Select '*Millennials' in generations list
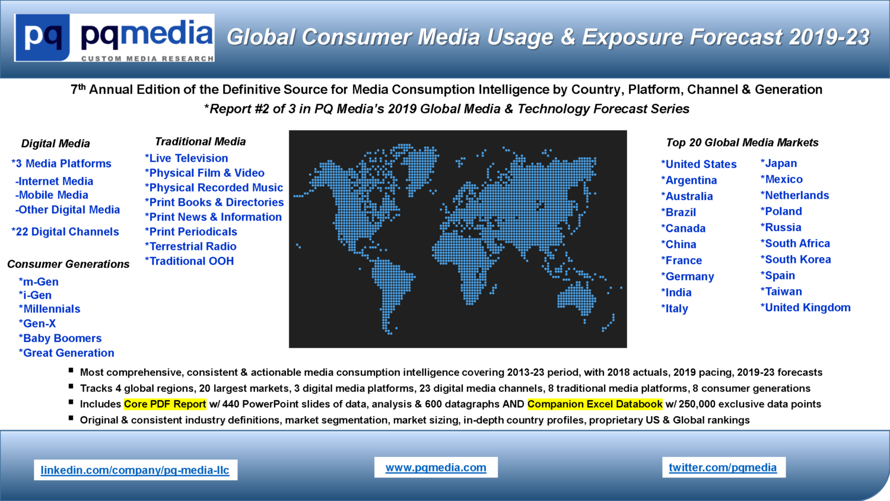This screenshot has width=890, height=501. point(49,309)
